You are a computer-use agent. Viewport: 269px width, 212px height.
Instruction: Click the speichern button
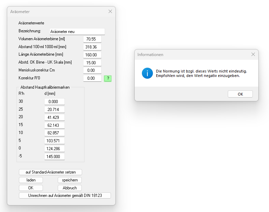[x=70, y=180]
